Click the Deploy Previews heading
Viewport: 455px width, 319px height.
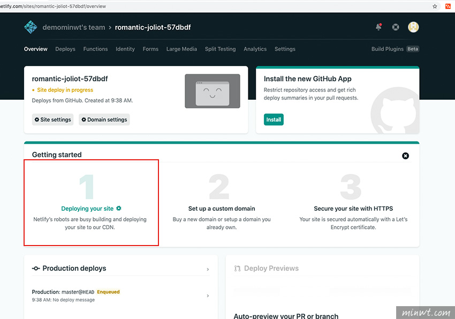271,269
